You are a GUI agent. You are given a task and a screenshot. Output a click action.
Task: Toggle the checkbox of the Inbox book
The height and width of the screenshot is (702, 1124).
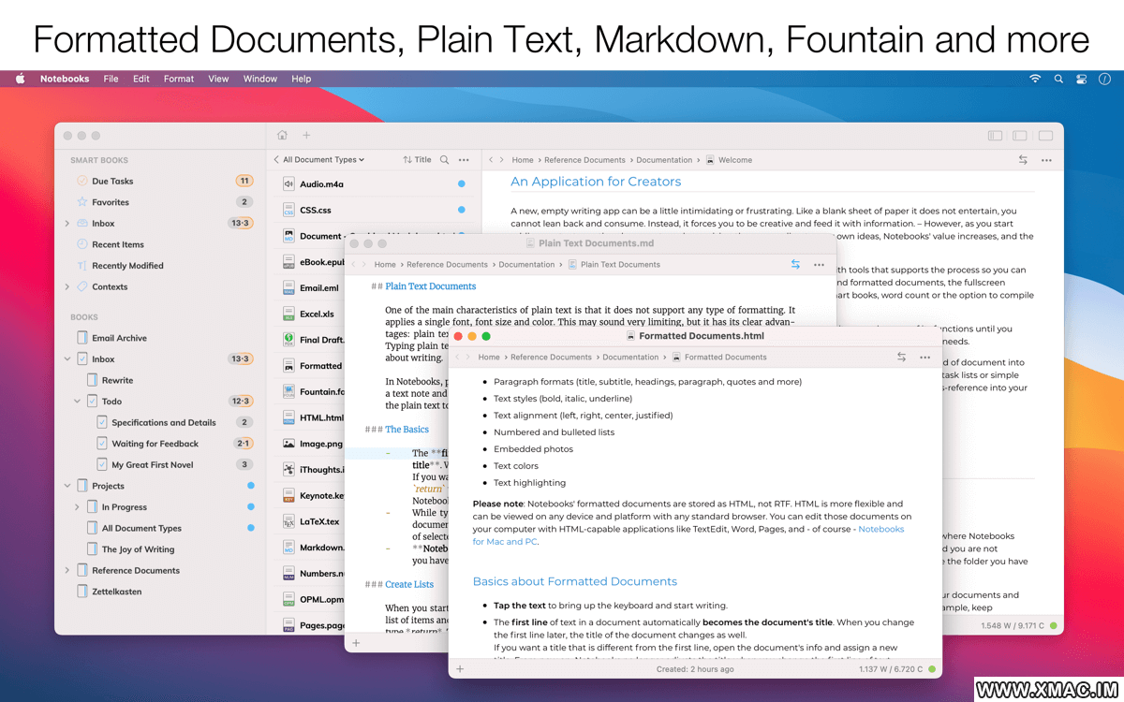tap(82, 359)
